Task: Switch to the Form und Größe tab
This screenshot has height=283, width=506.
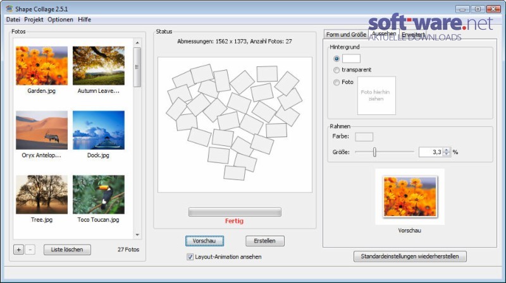Action: pos(346,35)
